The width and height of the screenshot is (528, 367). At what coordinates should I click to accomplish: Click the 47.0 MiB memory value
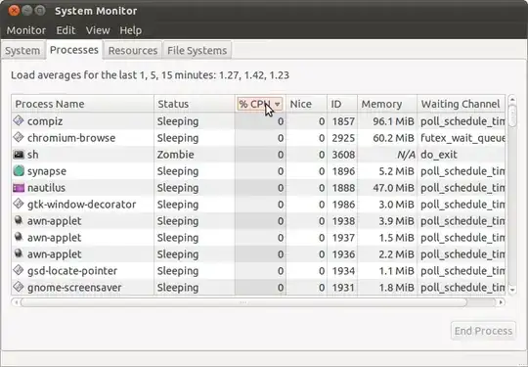393,188
